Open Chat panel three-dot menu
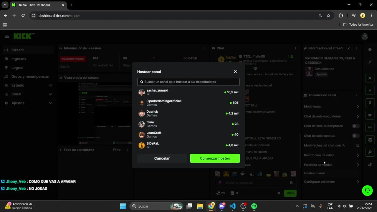Viewport: 377px width, 212px height. pyautogui.click(x=296, y=48)
